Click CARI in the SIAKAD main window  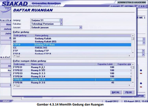[x=142, y=6]
